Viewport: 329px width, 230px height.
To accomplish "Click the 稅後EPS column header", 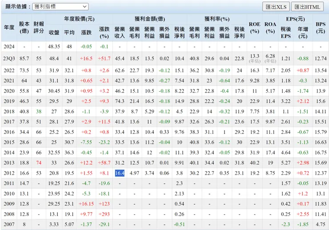I will (x=286, y=32).
